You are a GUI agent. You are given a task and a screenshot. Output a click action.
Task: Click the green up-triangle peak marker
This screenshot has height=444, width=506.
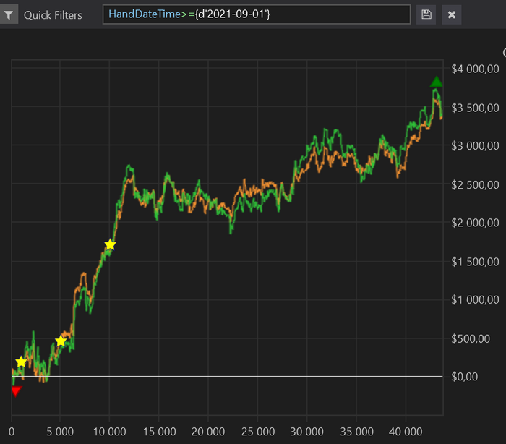point(437,82)
